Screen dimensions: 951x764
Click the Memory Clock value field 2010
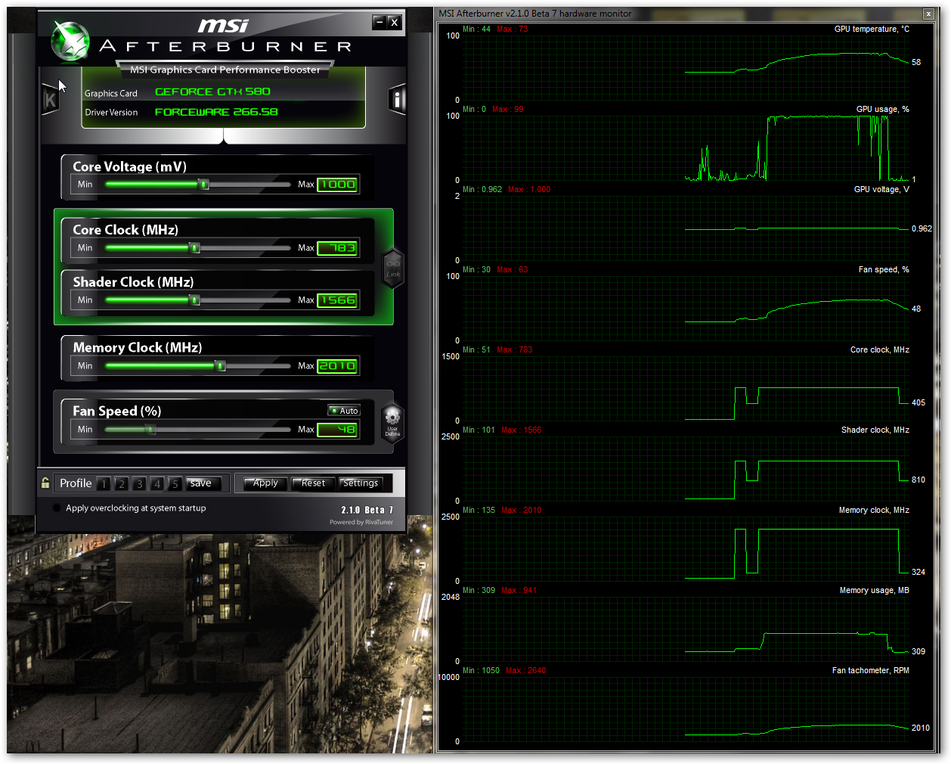coord(337,366)
